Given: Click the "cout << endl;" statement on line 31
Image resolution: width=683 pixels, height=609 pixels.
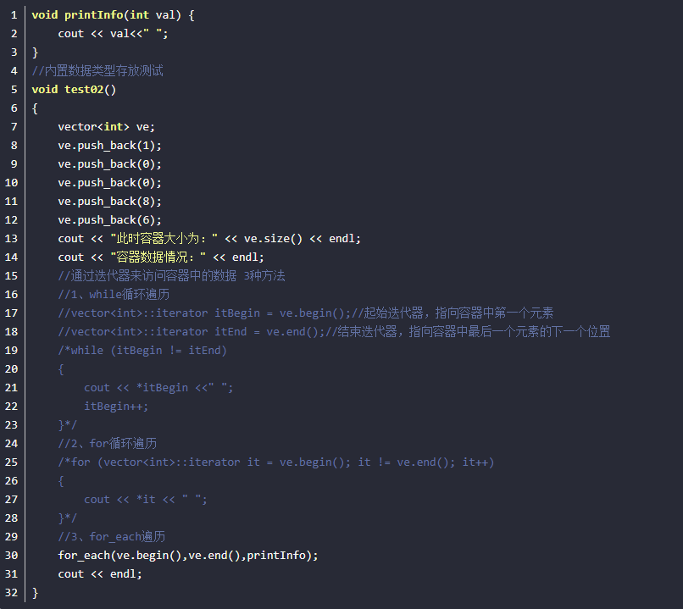Looking at the screenshot, I should 100,574.
